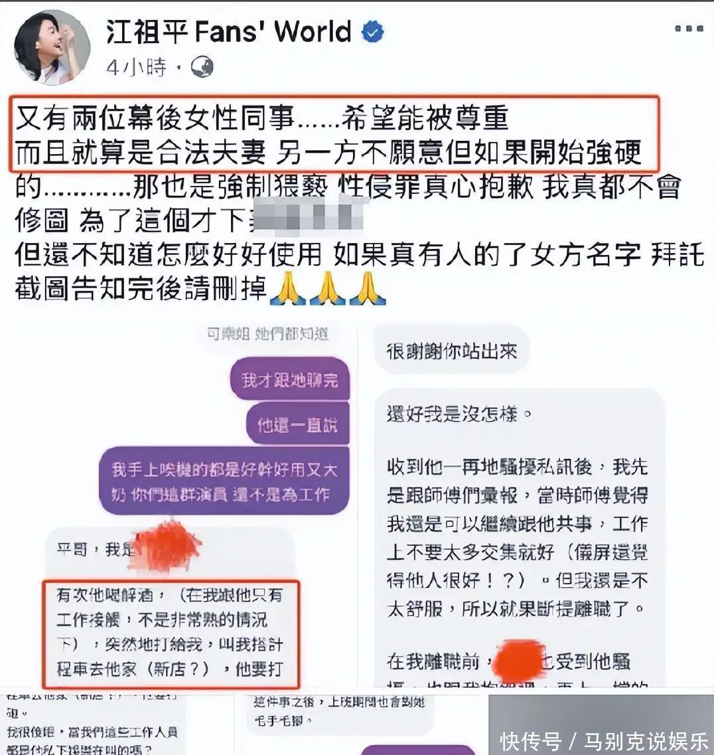Click the middle praying hands emoji
714x755 pixels.
pos(327,289)
